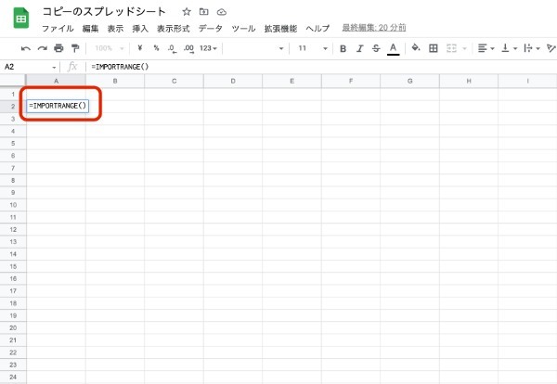Select row 5 header

coord(13,144)
